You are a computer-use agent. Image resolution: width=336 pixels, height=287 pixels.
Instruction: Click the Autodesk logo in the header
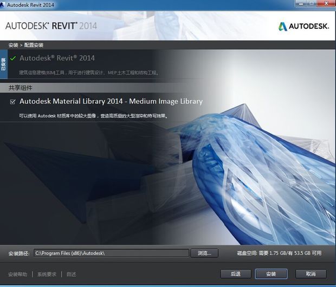click(x=303, y=26)
